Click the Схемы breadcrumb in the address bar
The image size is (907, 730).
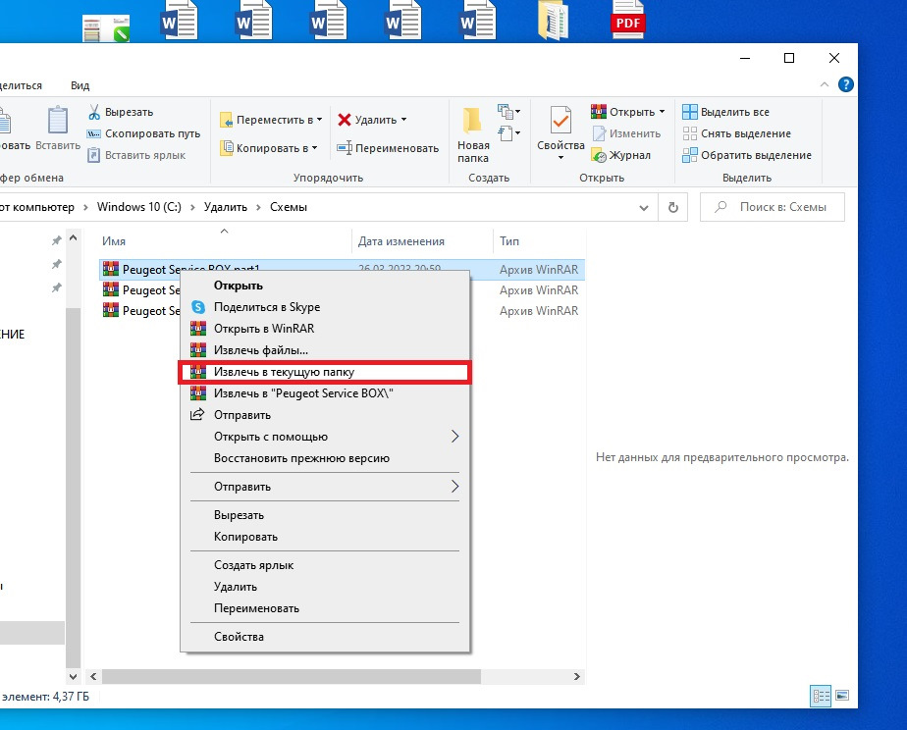click(x=289, y=207)
